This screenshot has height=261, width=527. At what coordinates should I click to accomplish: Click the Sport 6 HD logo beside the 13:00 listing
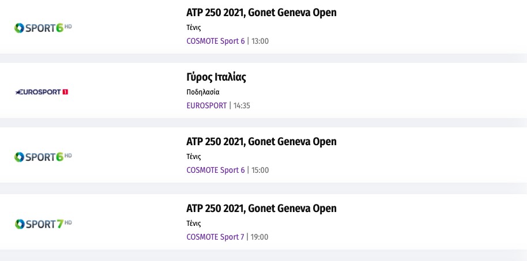click(x=43, y=28)
